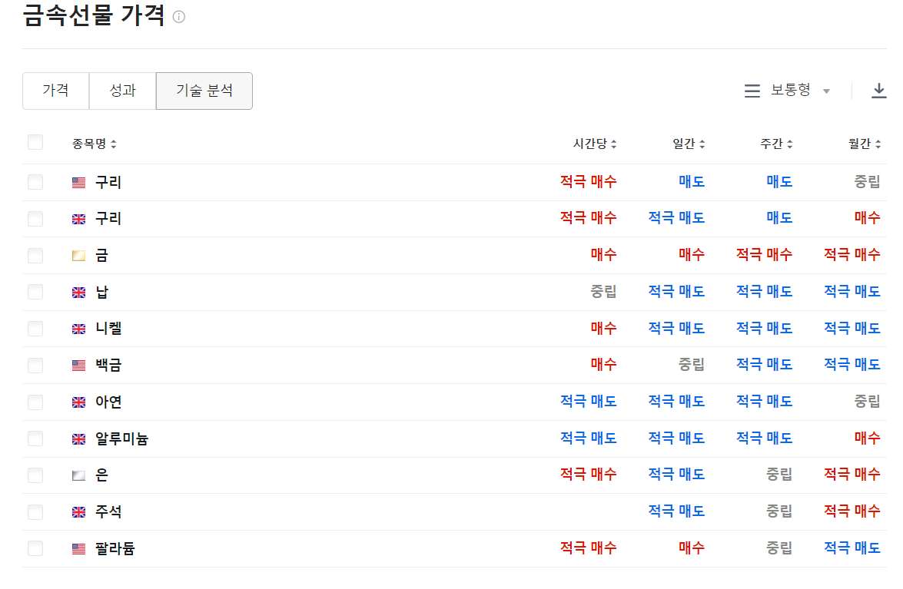
Task: Open the 니켈 futures link
Action: pyautogui.click(x=108, y=329)
